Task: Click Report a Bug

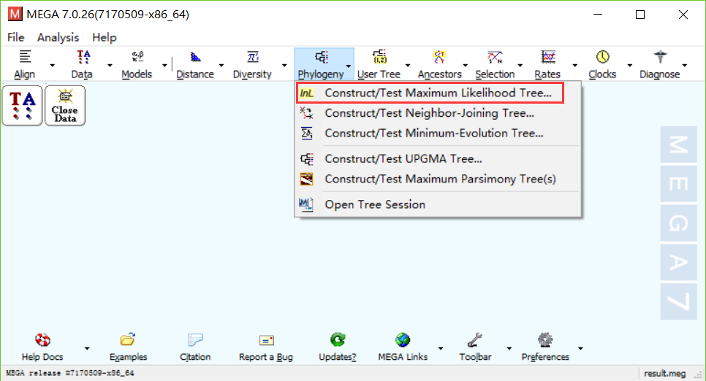Action: pyautogui.click(x=266, y=347)
